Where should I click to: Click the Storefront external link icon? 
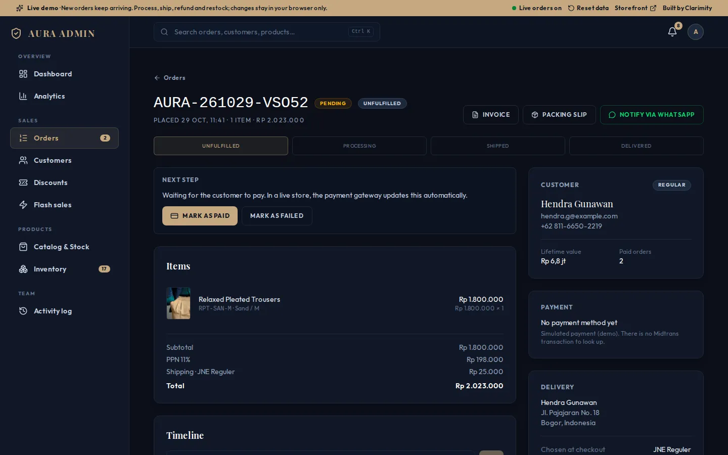click(653, 8)
